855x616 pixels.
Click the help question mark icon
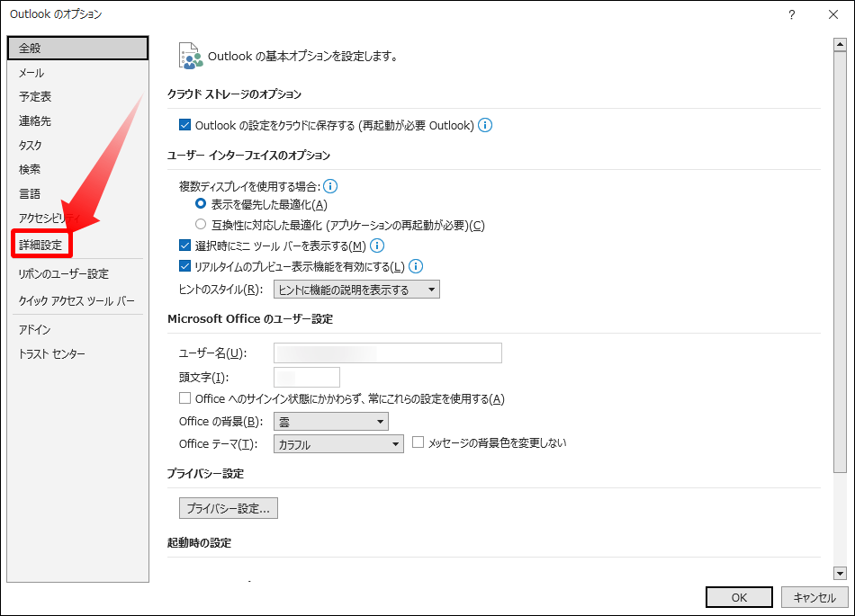[x=791, y=14]
